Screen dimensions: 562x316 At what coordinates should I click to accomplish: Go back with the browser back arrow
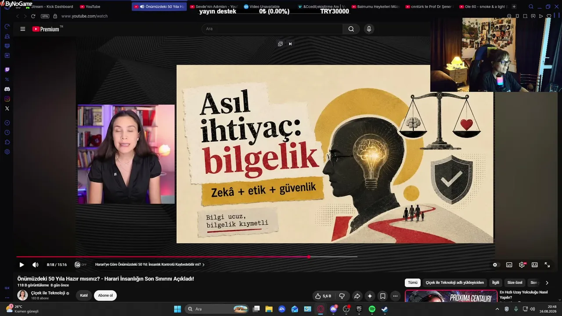[18, 16]
